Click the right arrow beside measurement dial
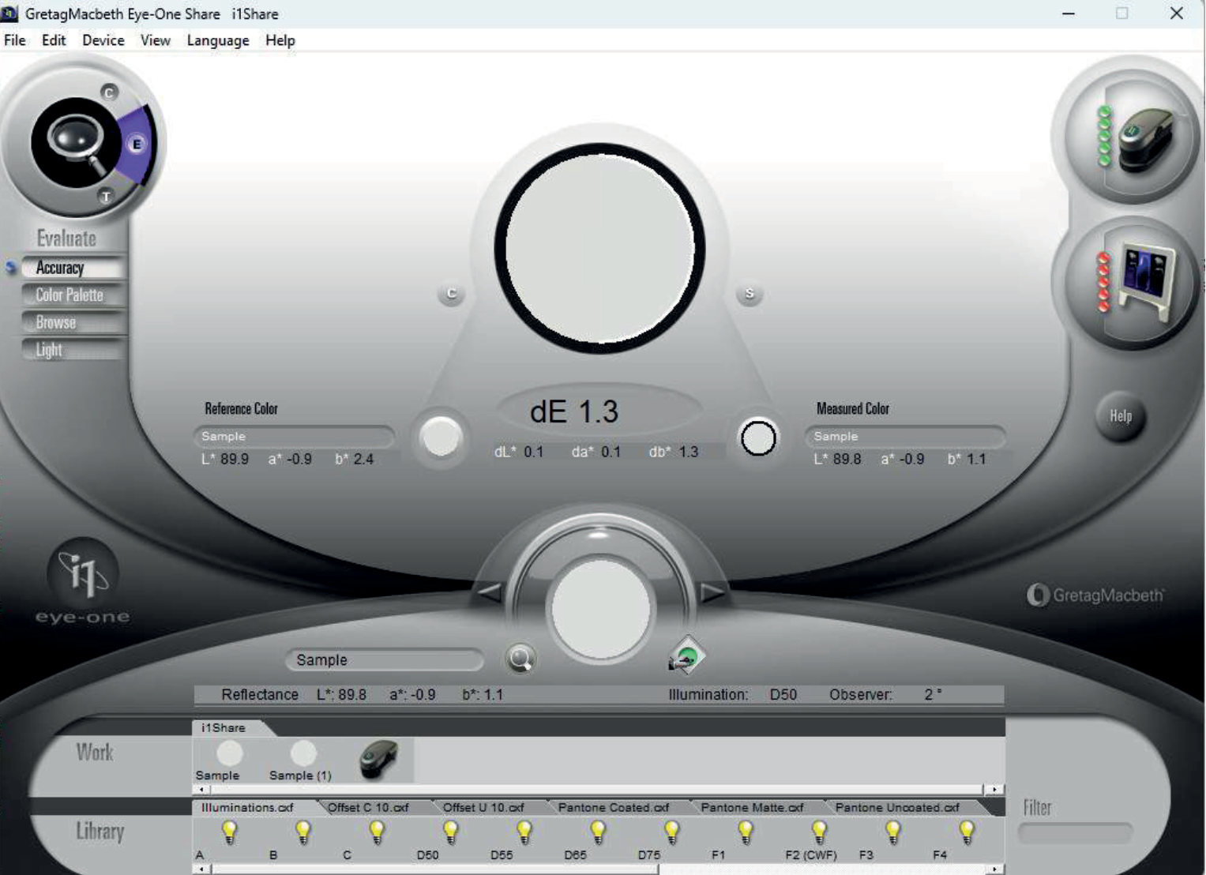 pyautogui.click(x=712, y=591)
